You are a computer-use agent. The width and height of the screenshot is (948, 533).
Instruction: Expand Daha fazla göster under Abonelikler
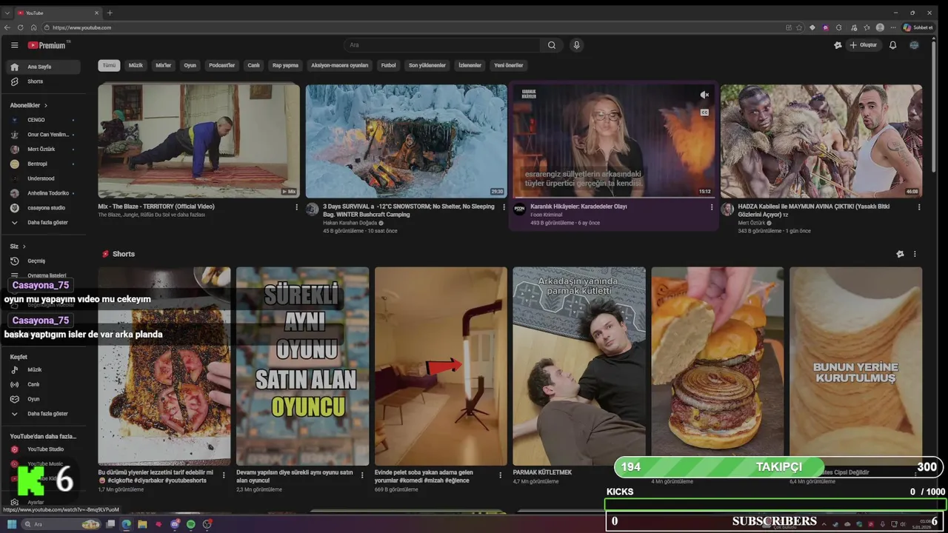[44, 222]
